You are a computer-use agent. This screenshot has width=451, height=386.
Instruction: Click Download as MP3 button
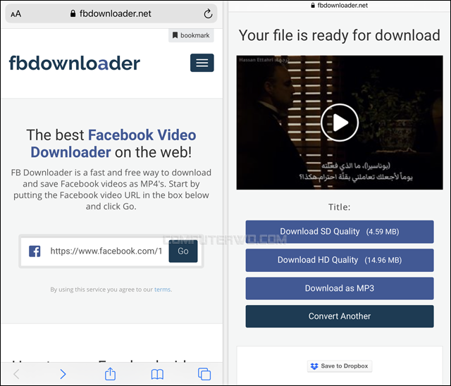click(x=340, y=288)
